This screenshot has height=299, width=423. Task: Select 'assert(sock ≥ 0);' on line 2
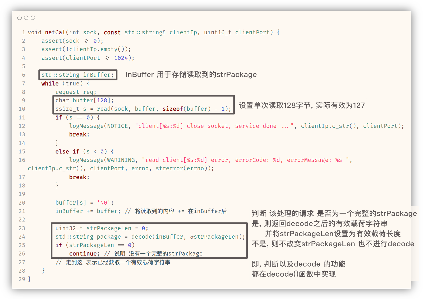point(72,41)
